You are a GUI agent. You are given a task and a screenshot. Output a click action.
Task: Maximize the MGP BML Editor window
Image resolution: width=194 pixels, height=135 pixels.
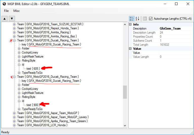tap(176, 4)
